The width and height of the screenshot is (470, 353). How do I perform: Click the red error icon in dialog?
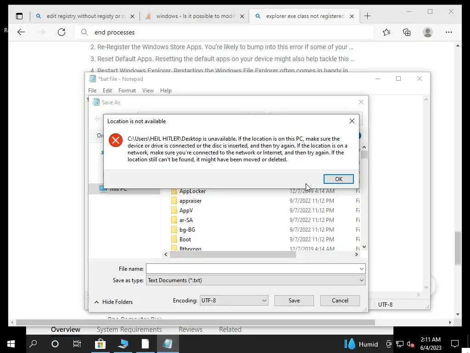[116, 140]
